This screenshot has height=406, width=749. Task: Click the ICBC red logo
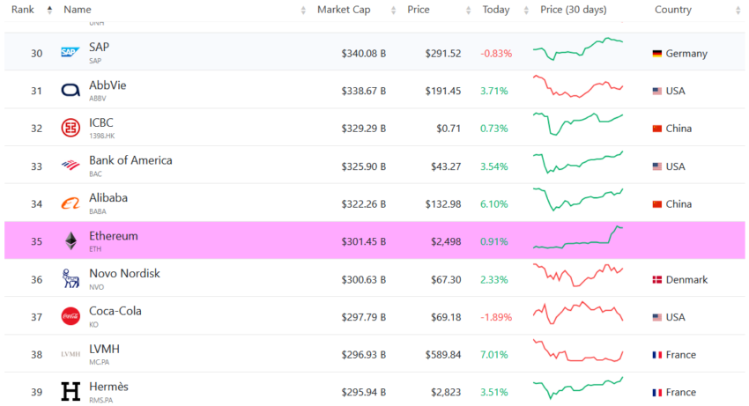pyautogui.click(x=70, y=128)
